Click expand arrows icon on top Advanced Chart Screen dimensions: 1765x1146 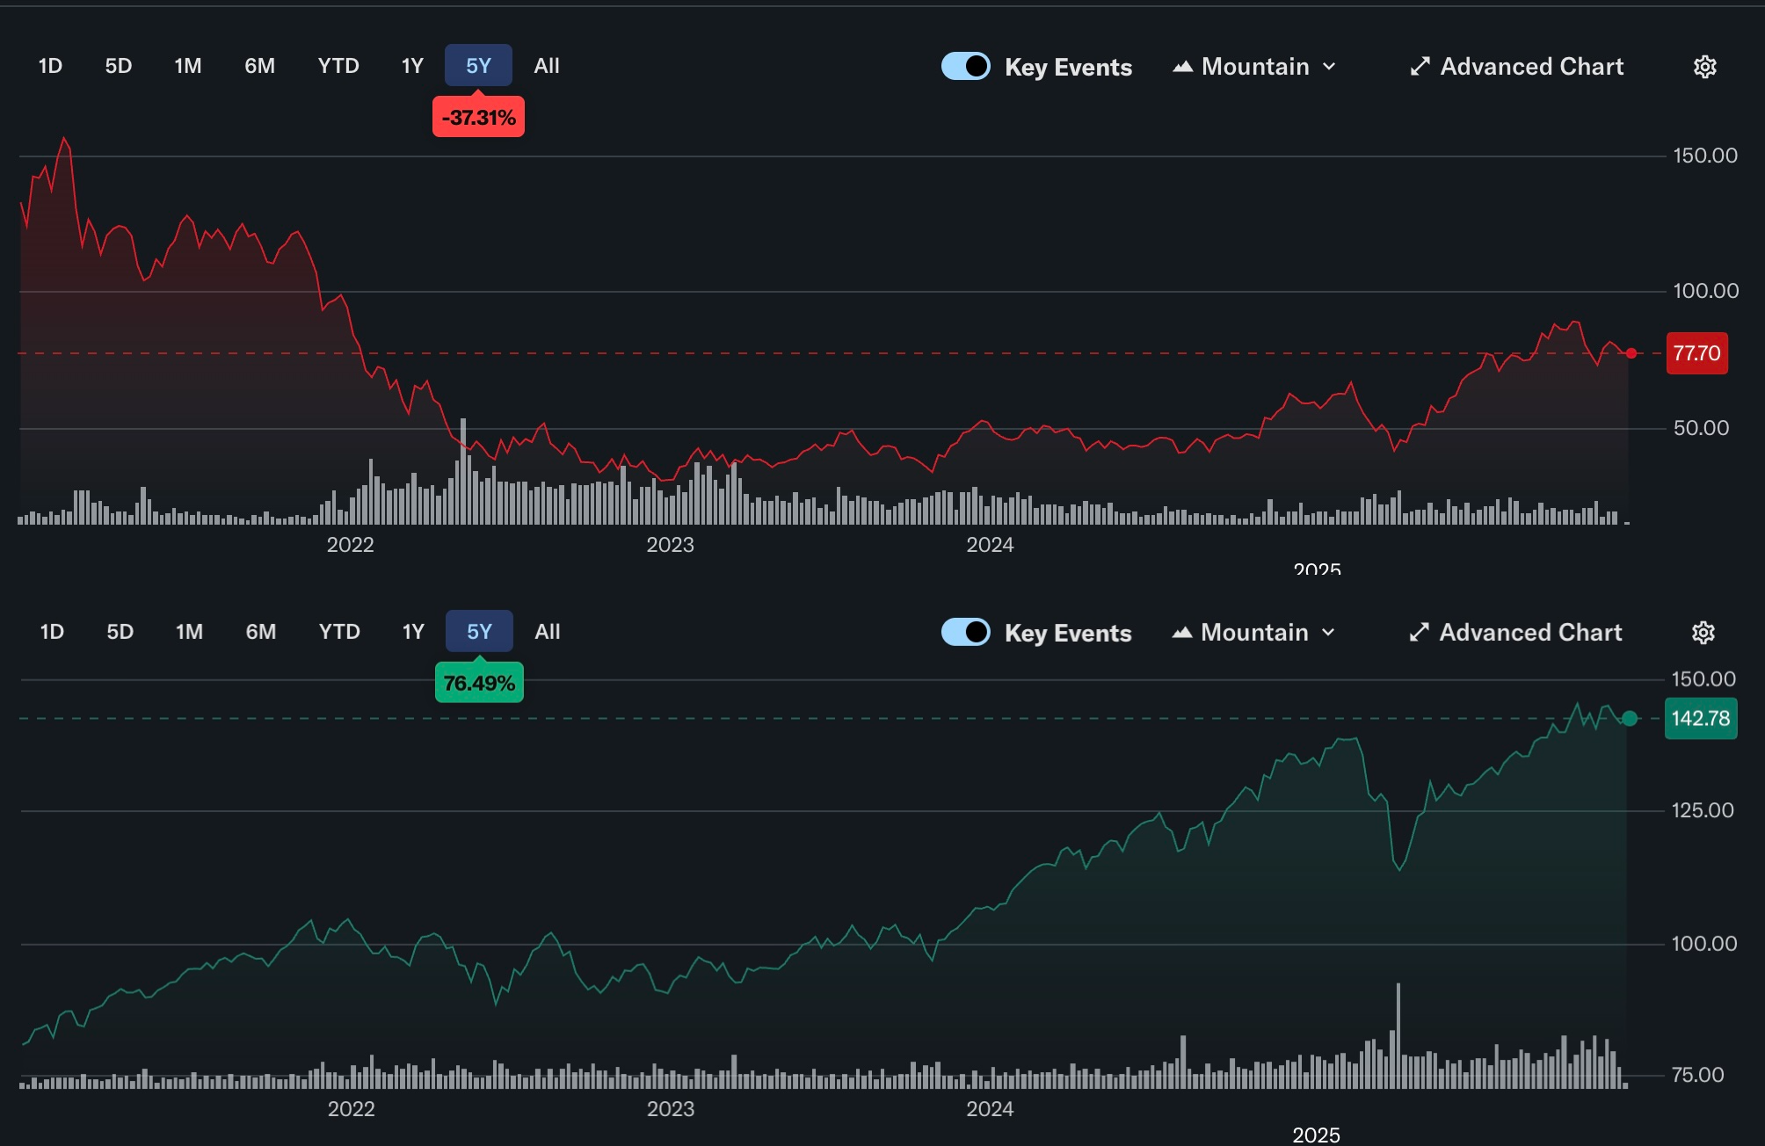[1419, 67]
